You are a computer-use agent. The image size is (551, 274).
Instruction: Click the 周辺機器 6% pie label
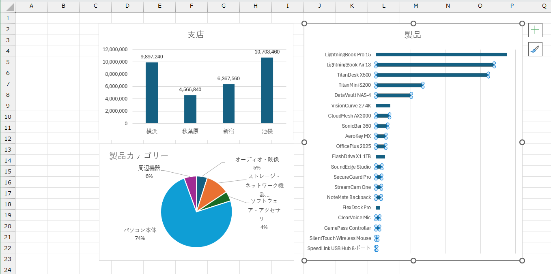tap(149, 172)
